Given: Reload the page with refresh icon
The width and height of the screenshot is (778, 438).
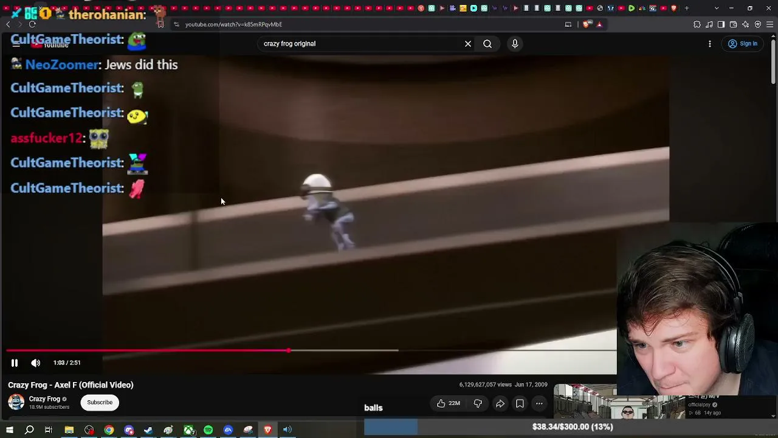Looking at the screenshot, I should (32, 24).
